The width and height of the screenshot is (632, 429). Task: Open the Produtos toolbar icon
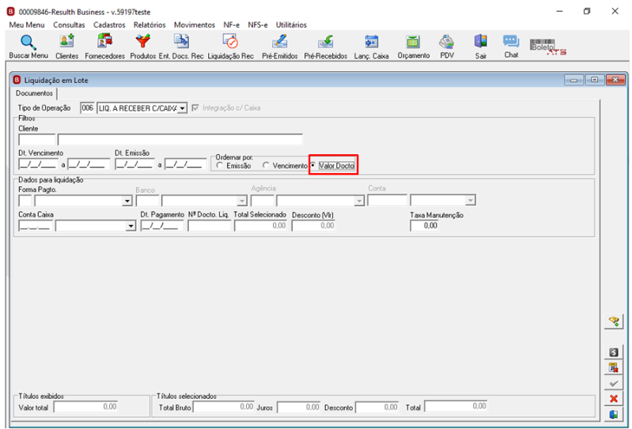pyautogui.click(x=142, y=41)
